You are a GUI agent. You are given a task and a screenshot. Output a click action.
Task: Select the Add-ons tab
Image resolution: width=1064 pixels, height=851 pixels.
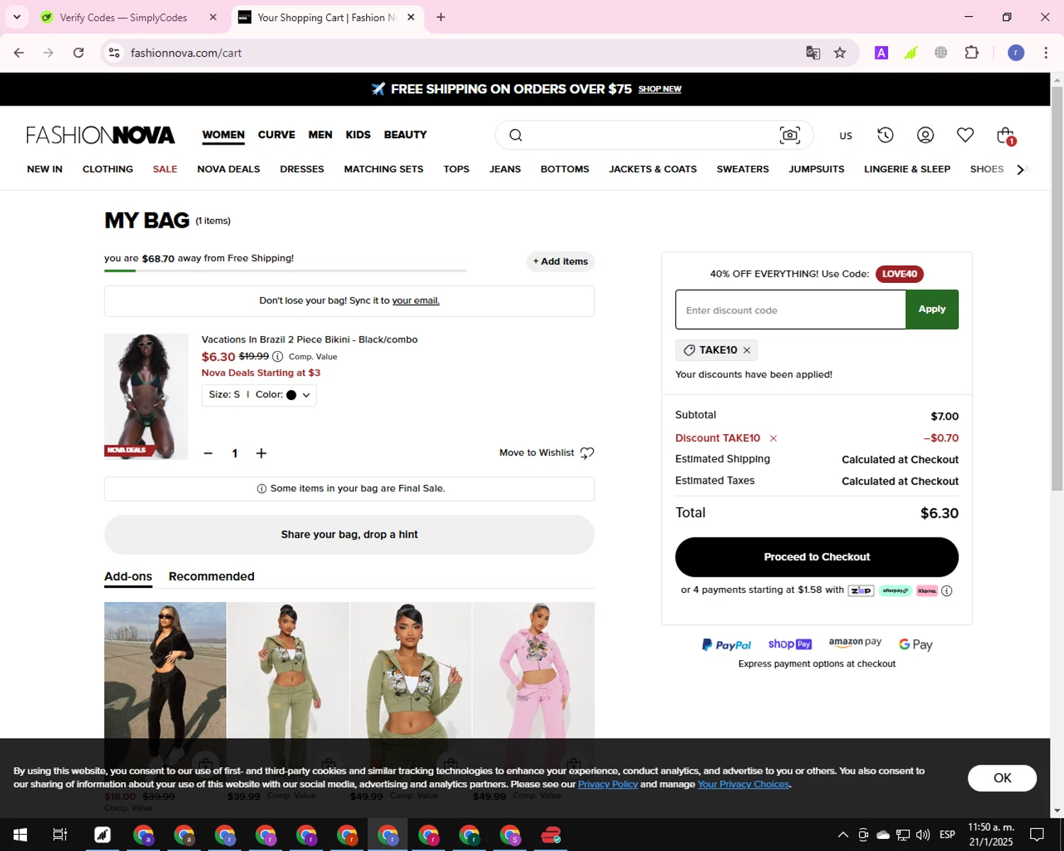click(x=128, y=577)
